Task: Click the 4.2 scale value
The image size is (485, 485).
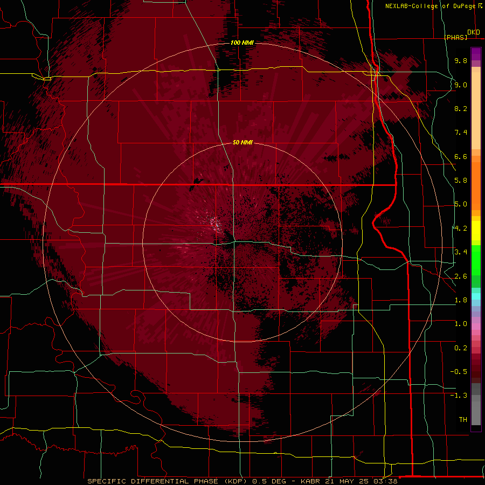Action: coord(461,228)
